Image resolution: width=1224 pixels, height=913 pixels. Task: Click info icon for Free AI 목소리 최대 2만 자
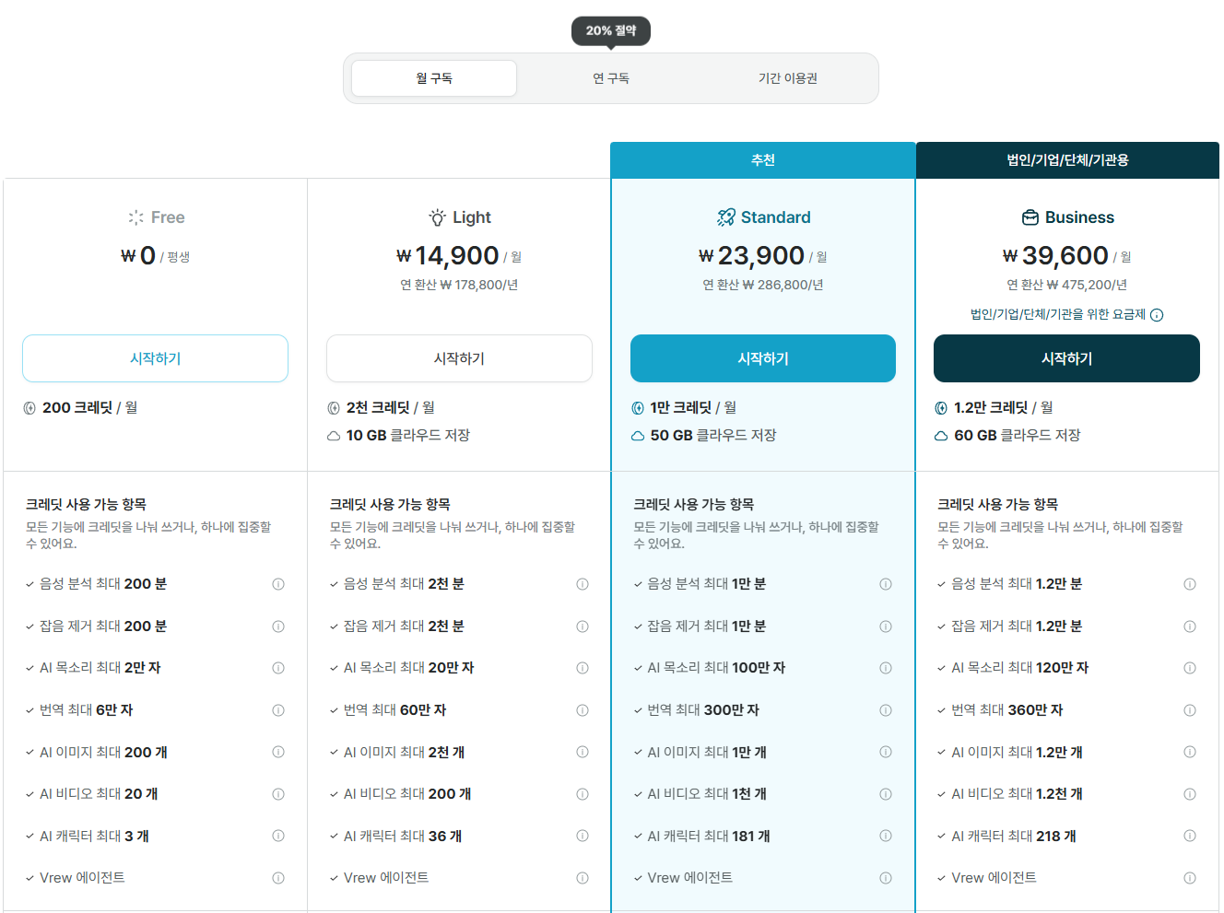pyautogui.click(x=278, y=668)
